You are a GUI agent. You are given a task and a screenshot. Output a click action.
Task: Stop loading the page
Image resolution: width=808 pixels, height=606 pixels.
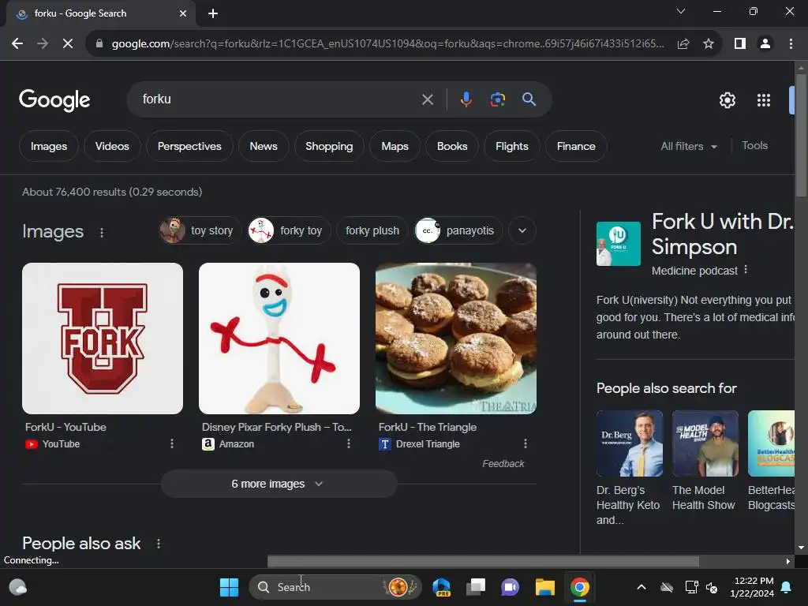(68, 44)
